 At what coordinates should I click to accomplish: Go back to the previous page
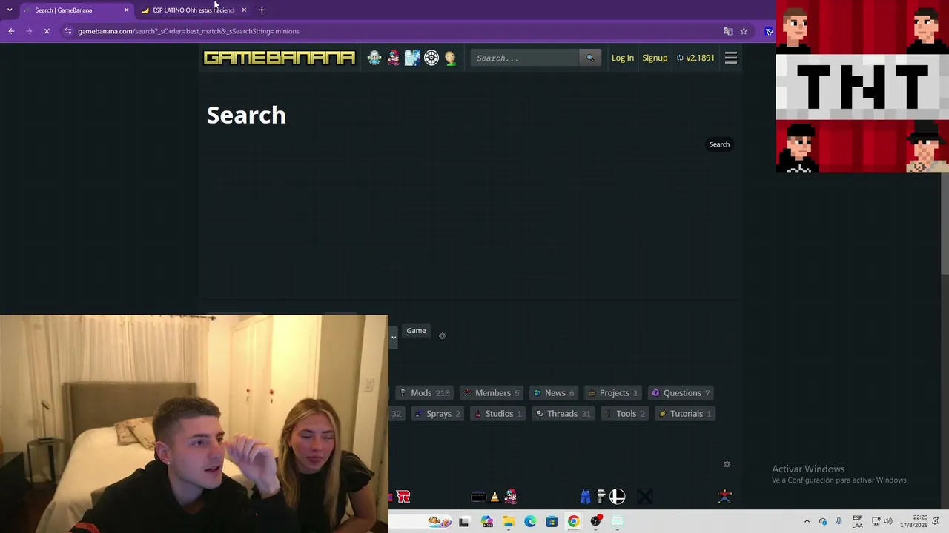click(11, 31)
